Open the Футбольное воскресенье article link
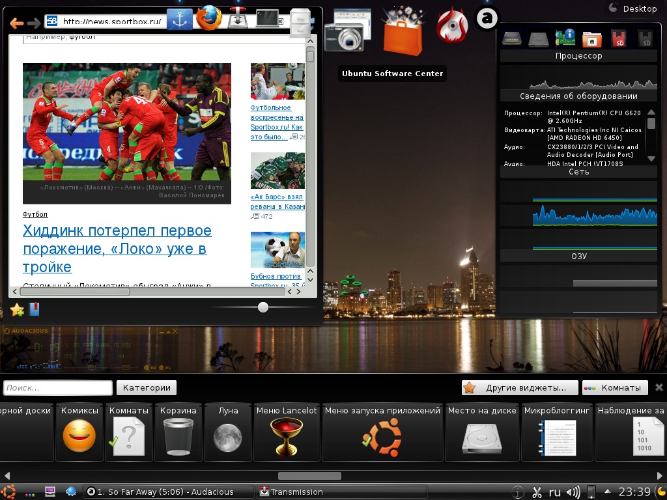 [277, 122]
